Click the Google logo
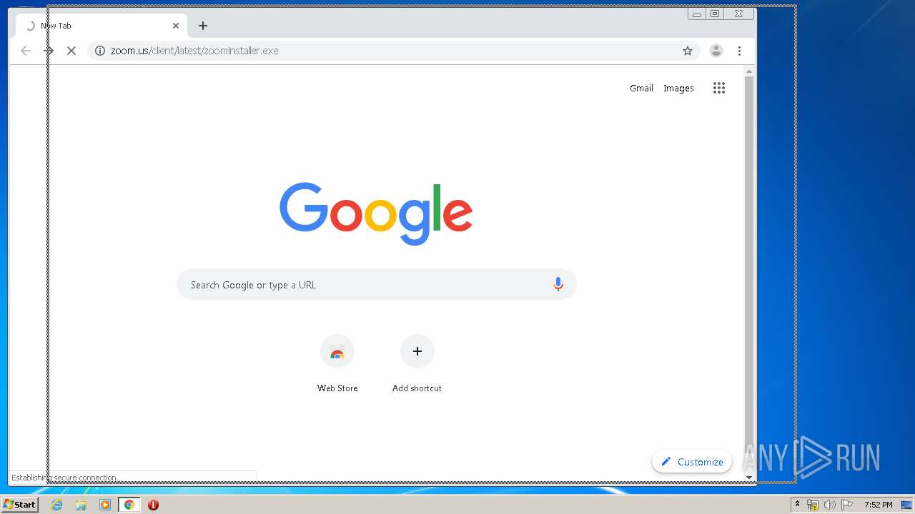The image size is (915, 514). tap(376, 213)
